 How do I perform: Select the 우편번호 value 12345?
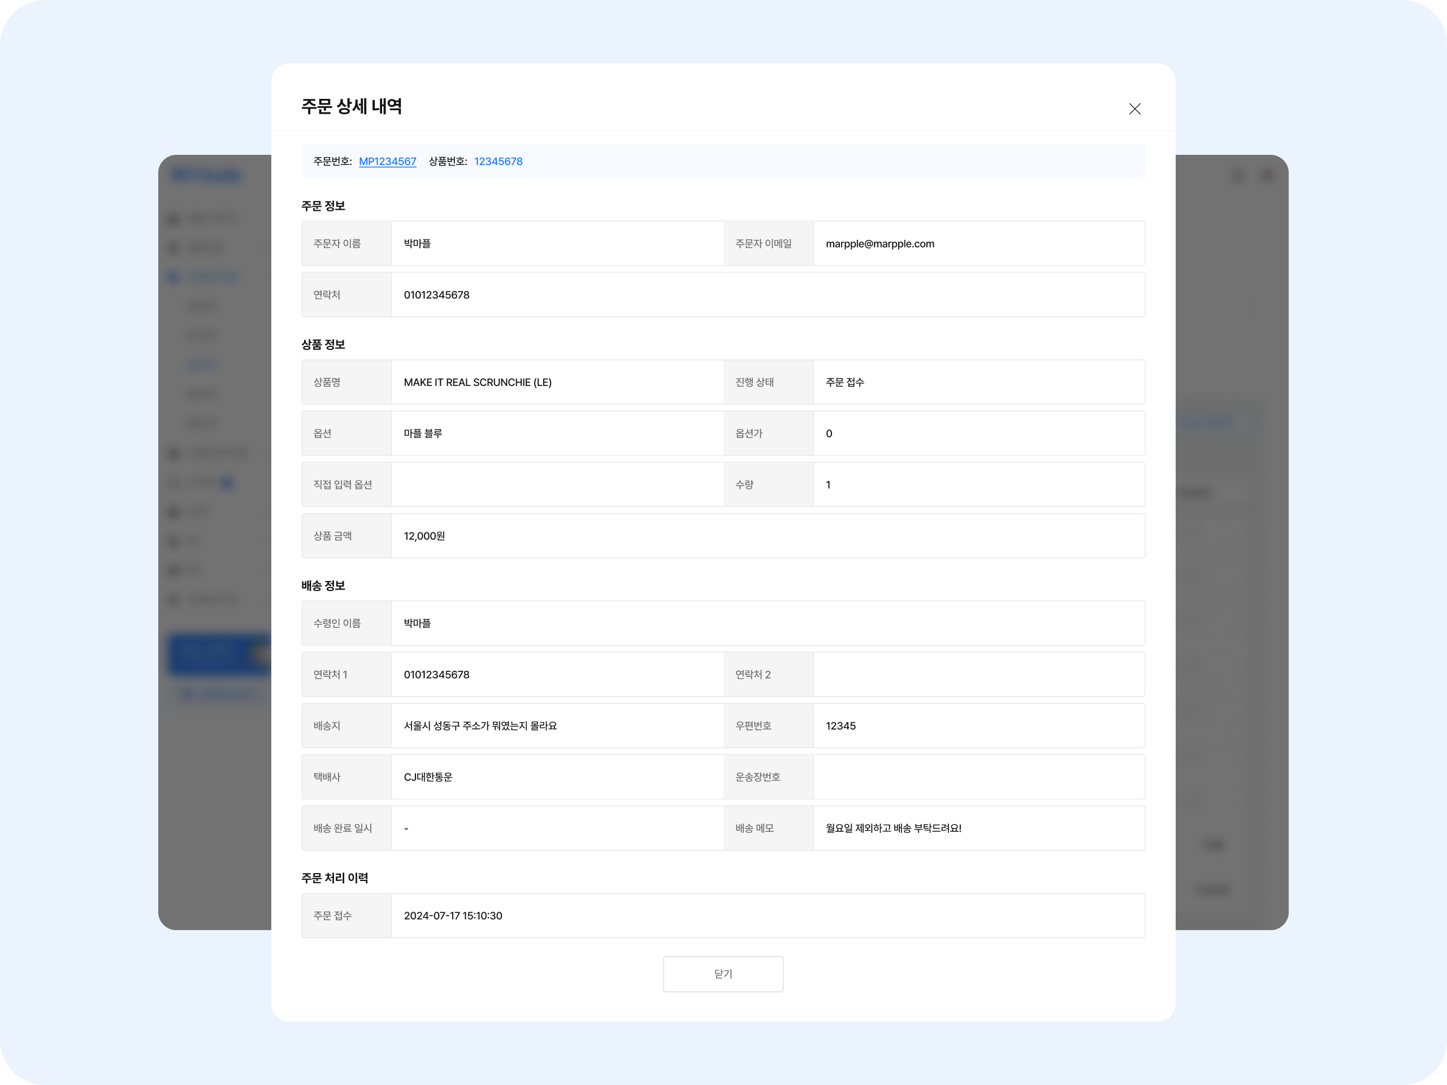840,726
